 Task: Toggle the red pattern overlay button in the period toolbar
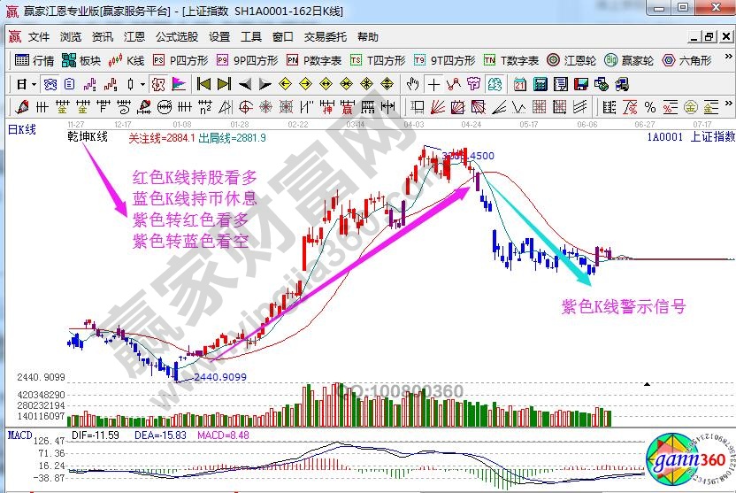click(157, 85)
